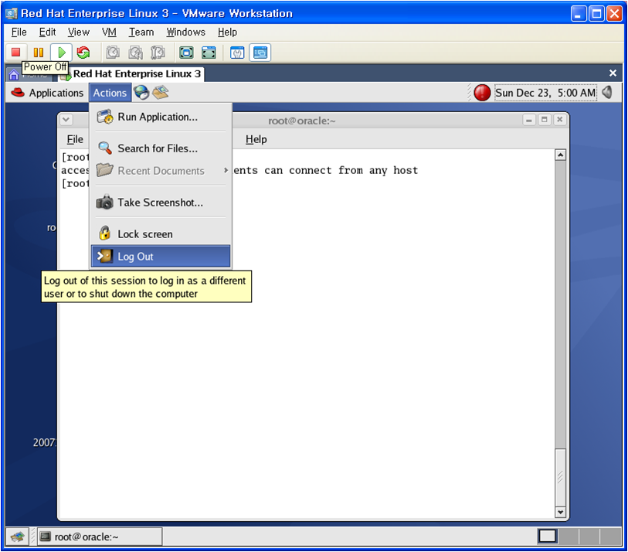Choose Log Out from the Actions menu
The image size is (628, 552).
point(161,257)
